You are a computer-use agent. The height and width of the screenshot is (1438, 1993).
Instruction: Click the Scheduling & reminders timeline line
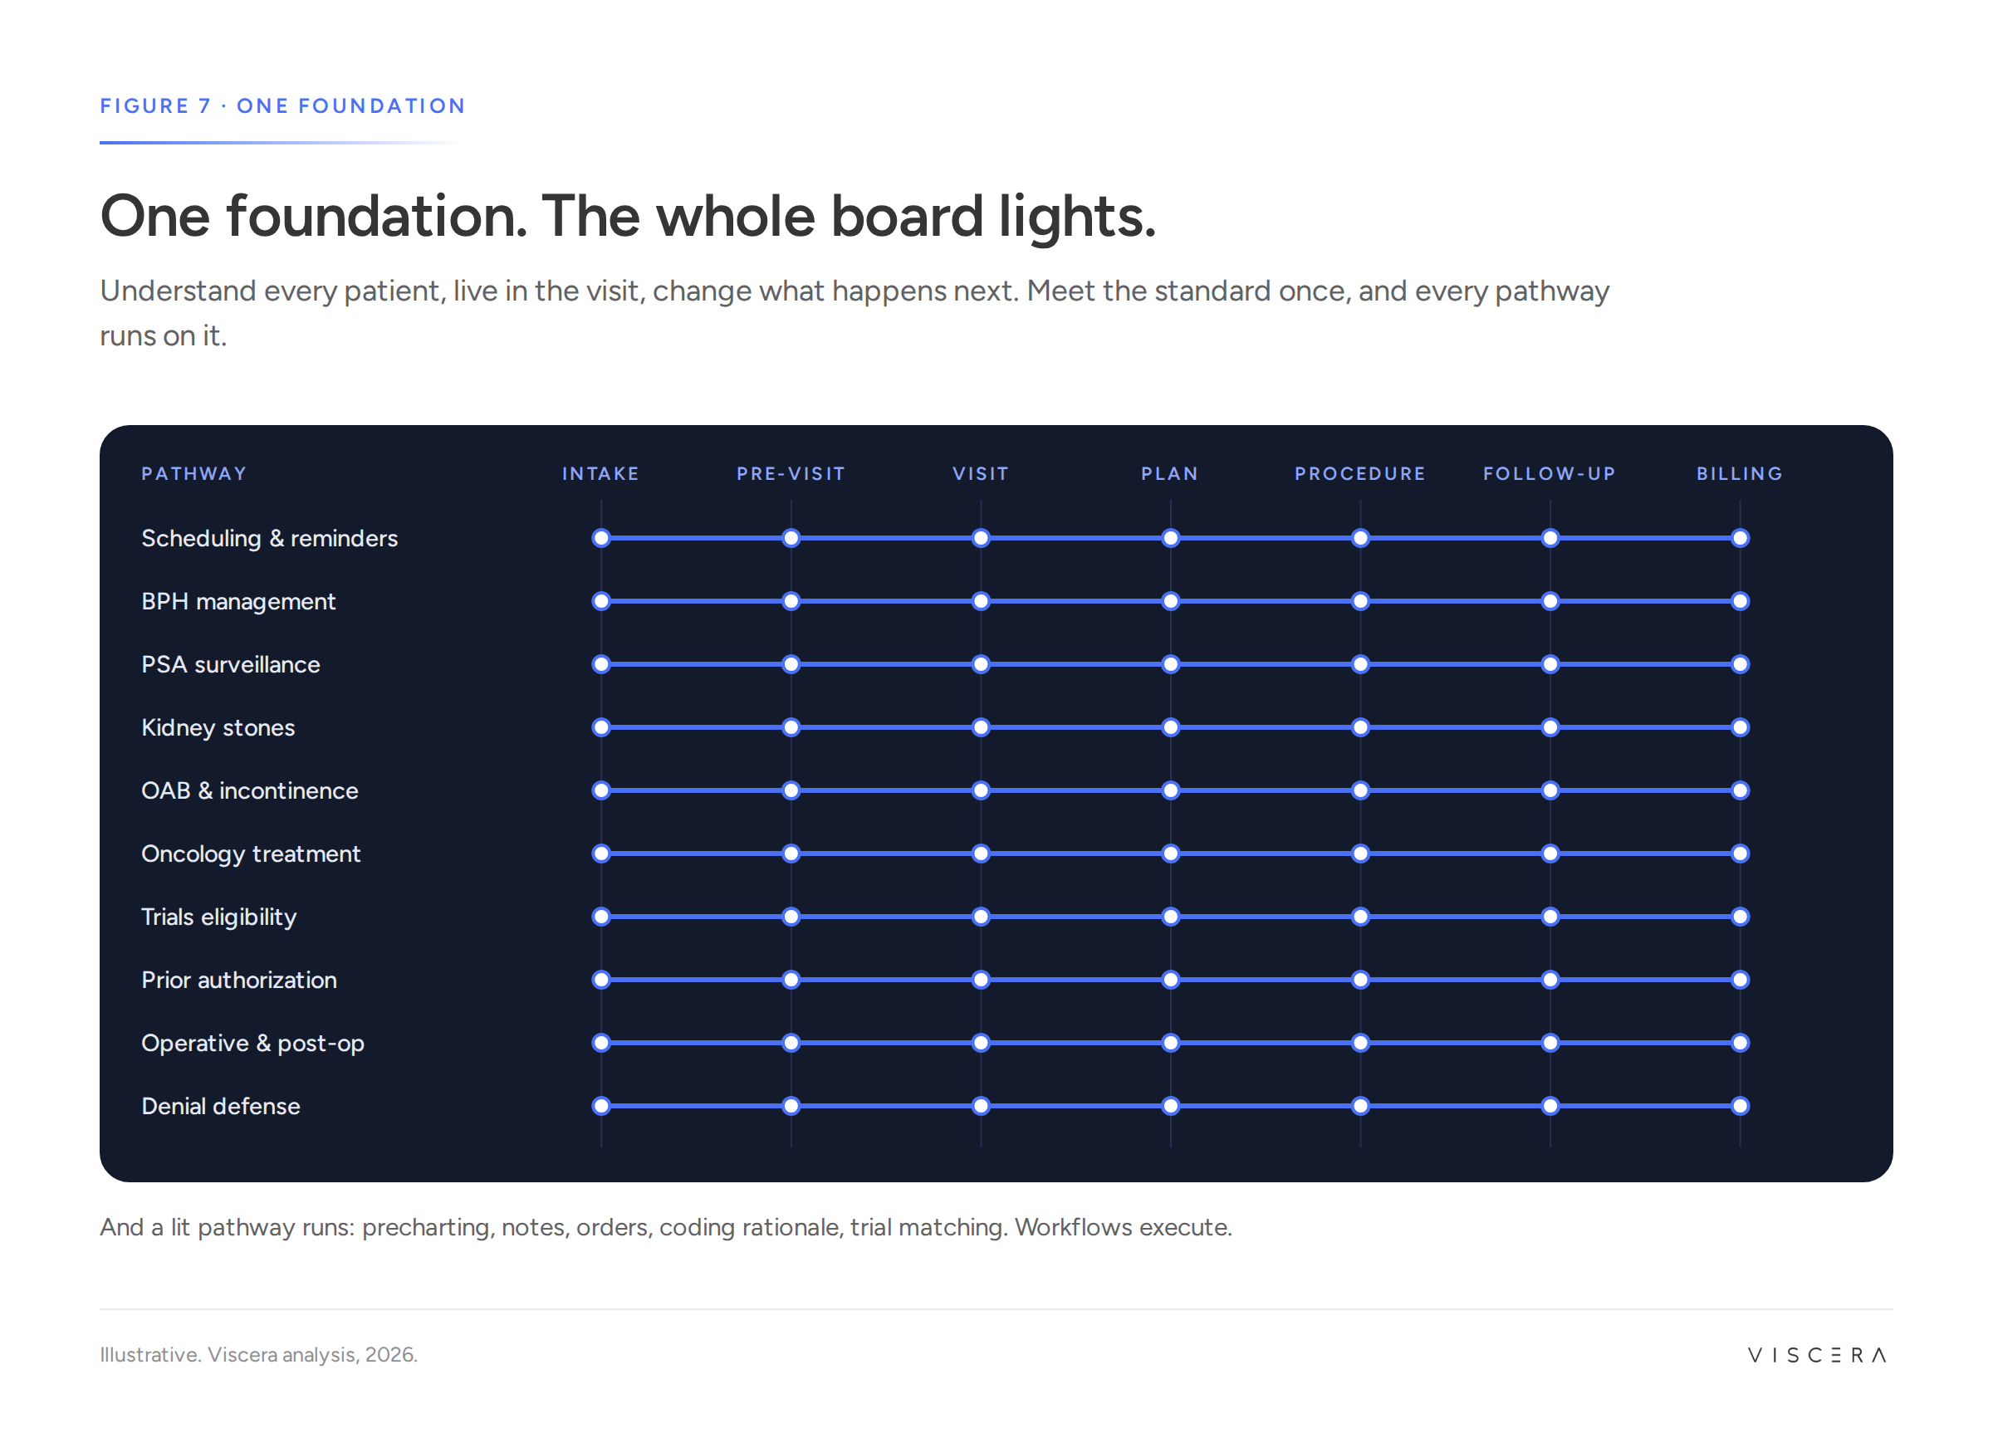pos(1171,539)
